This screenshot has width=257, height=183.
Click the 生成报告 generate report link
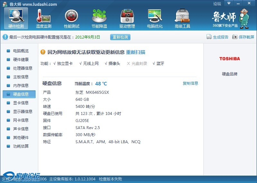click(x=221, y=37)
